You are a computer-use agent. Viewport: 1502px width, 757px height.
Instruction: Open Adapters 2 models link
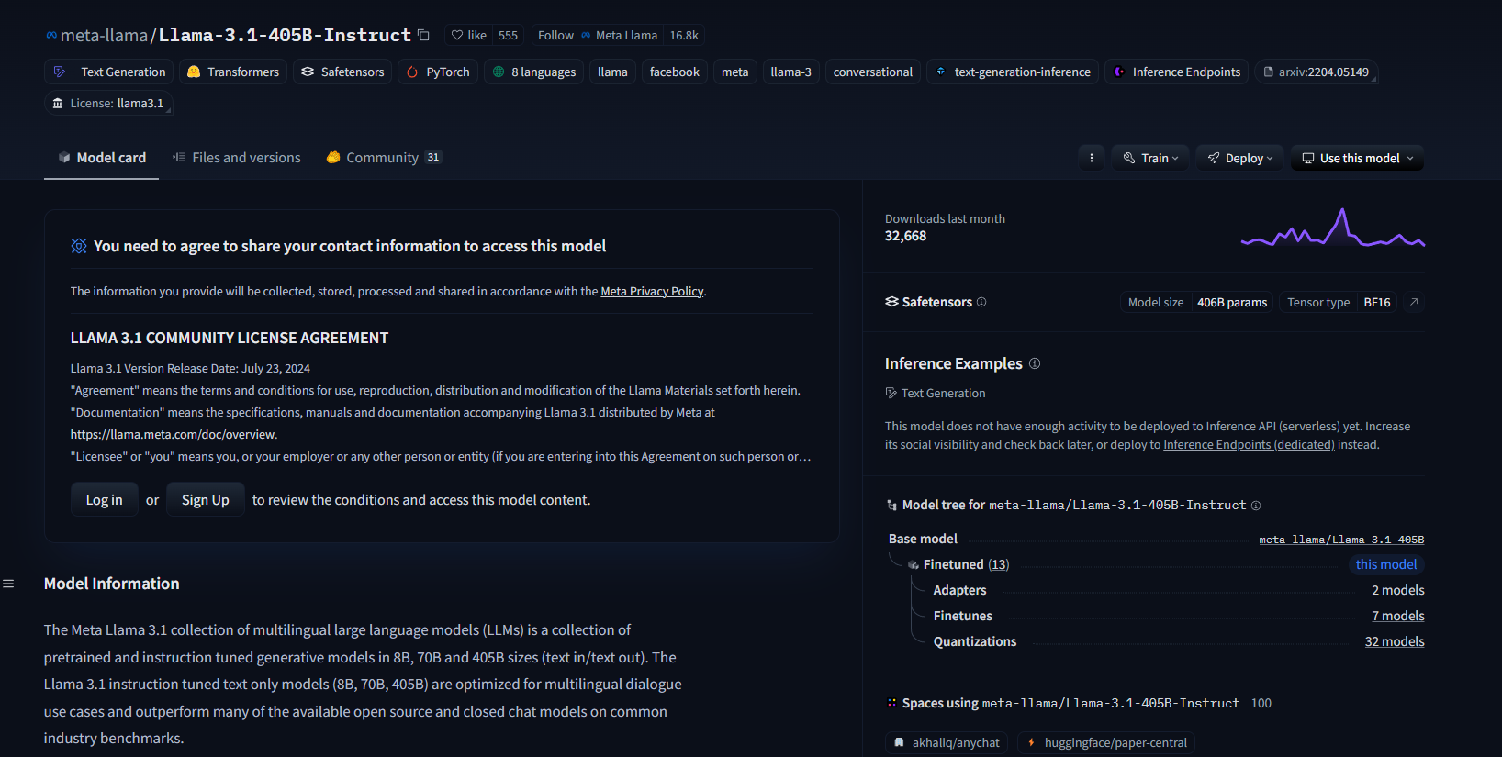(x=1397, y=590)
